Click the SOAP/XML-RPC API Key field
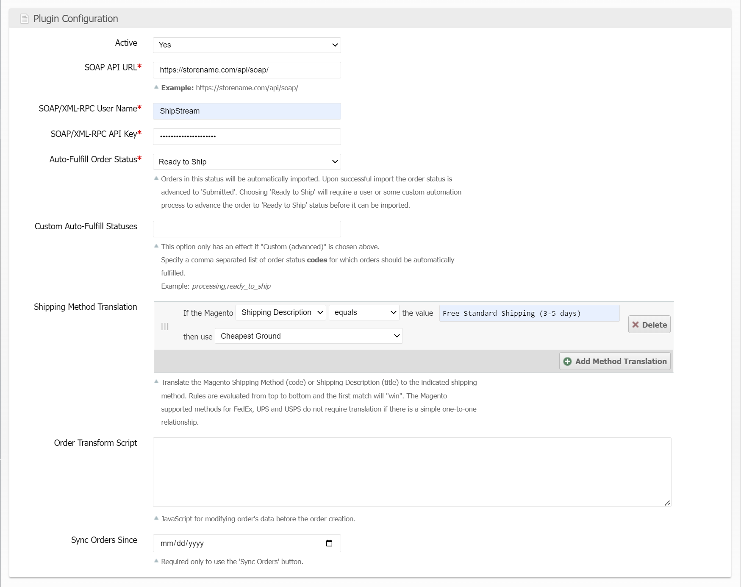741x587 pixels. pos(247,136)
